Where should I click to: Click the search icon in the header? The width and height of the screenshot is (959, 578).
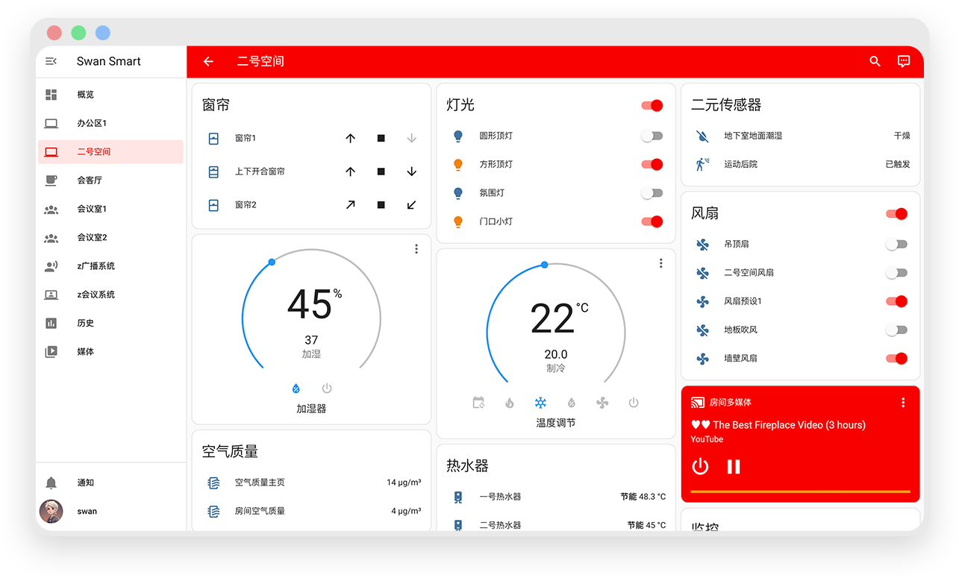tap(875, 62)
